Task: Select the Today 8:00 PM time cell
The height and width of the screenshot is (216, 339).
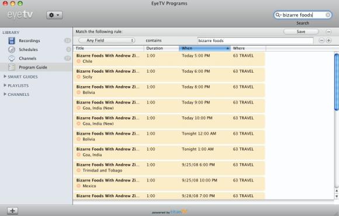Action: [196, 87]
